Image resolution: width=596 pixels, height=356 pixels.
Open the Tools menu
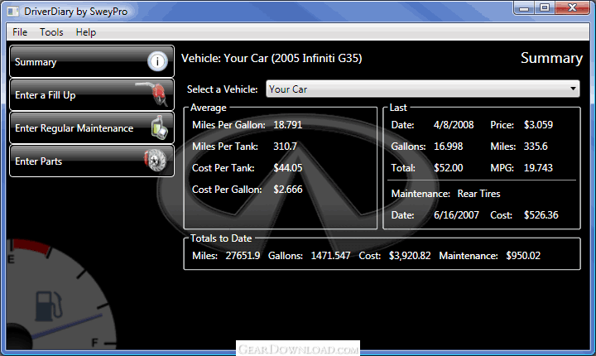(x=51, y=32)
